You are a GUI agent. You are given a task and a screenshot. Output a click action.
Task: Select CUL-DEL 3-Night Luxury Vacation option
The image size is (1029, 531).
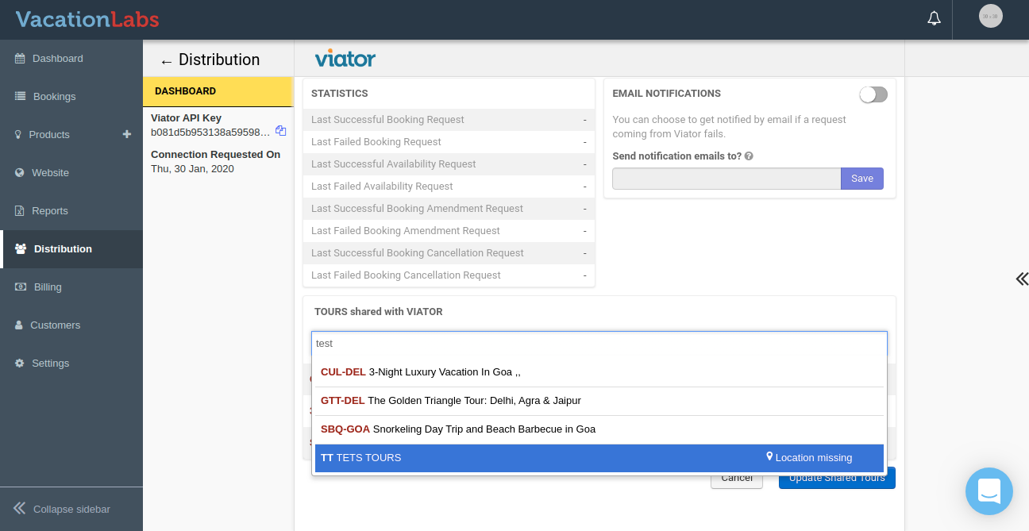[x=599, y=371]
